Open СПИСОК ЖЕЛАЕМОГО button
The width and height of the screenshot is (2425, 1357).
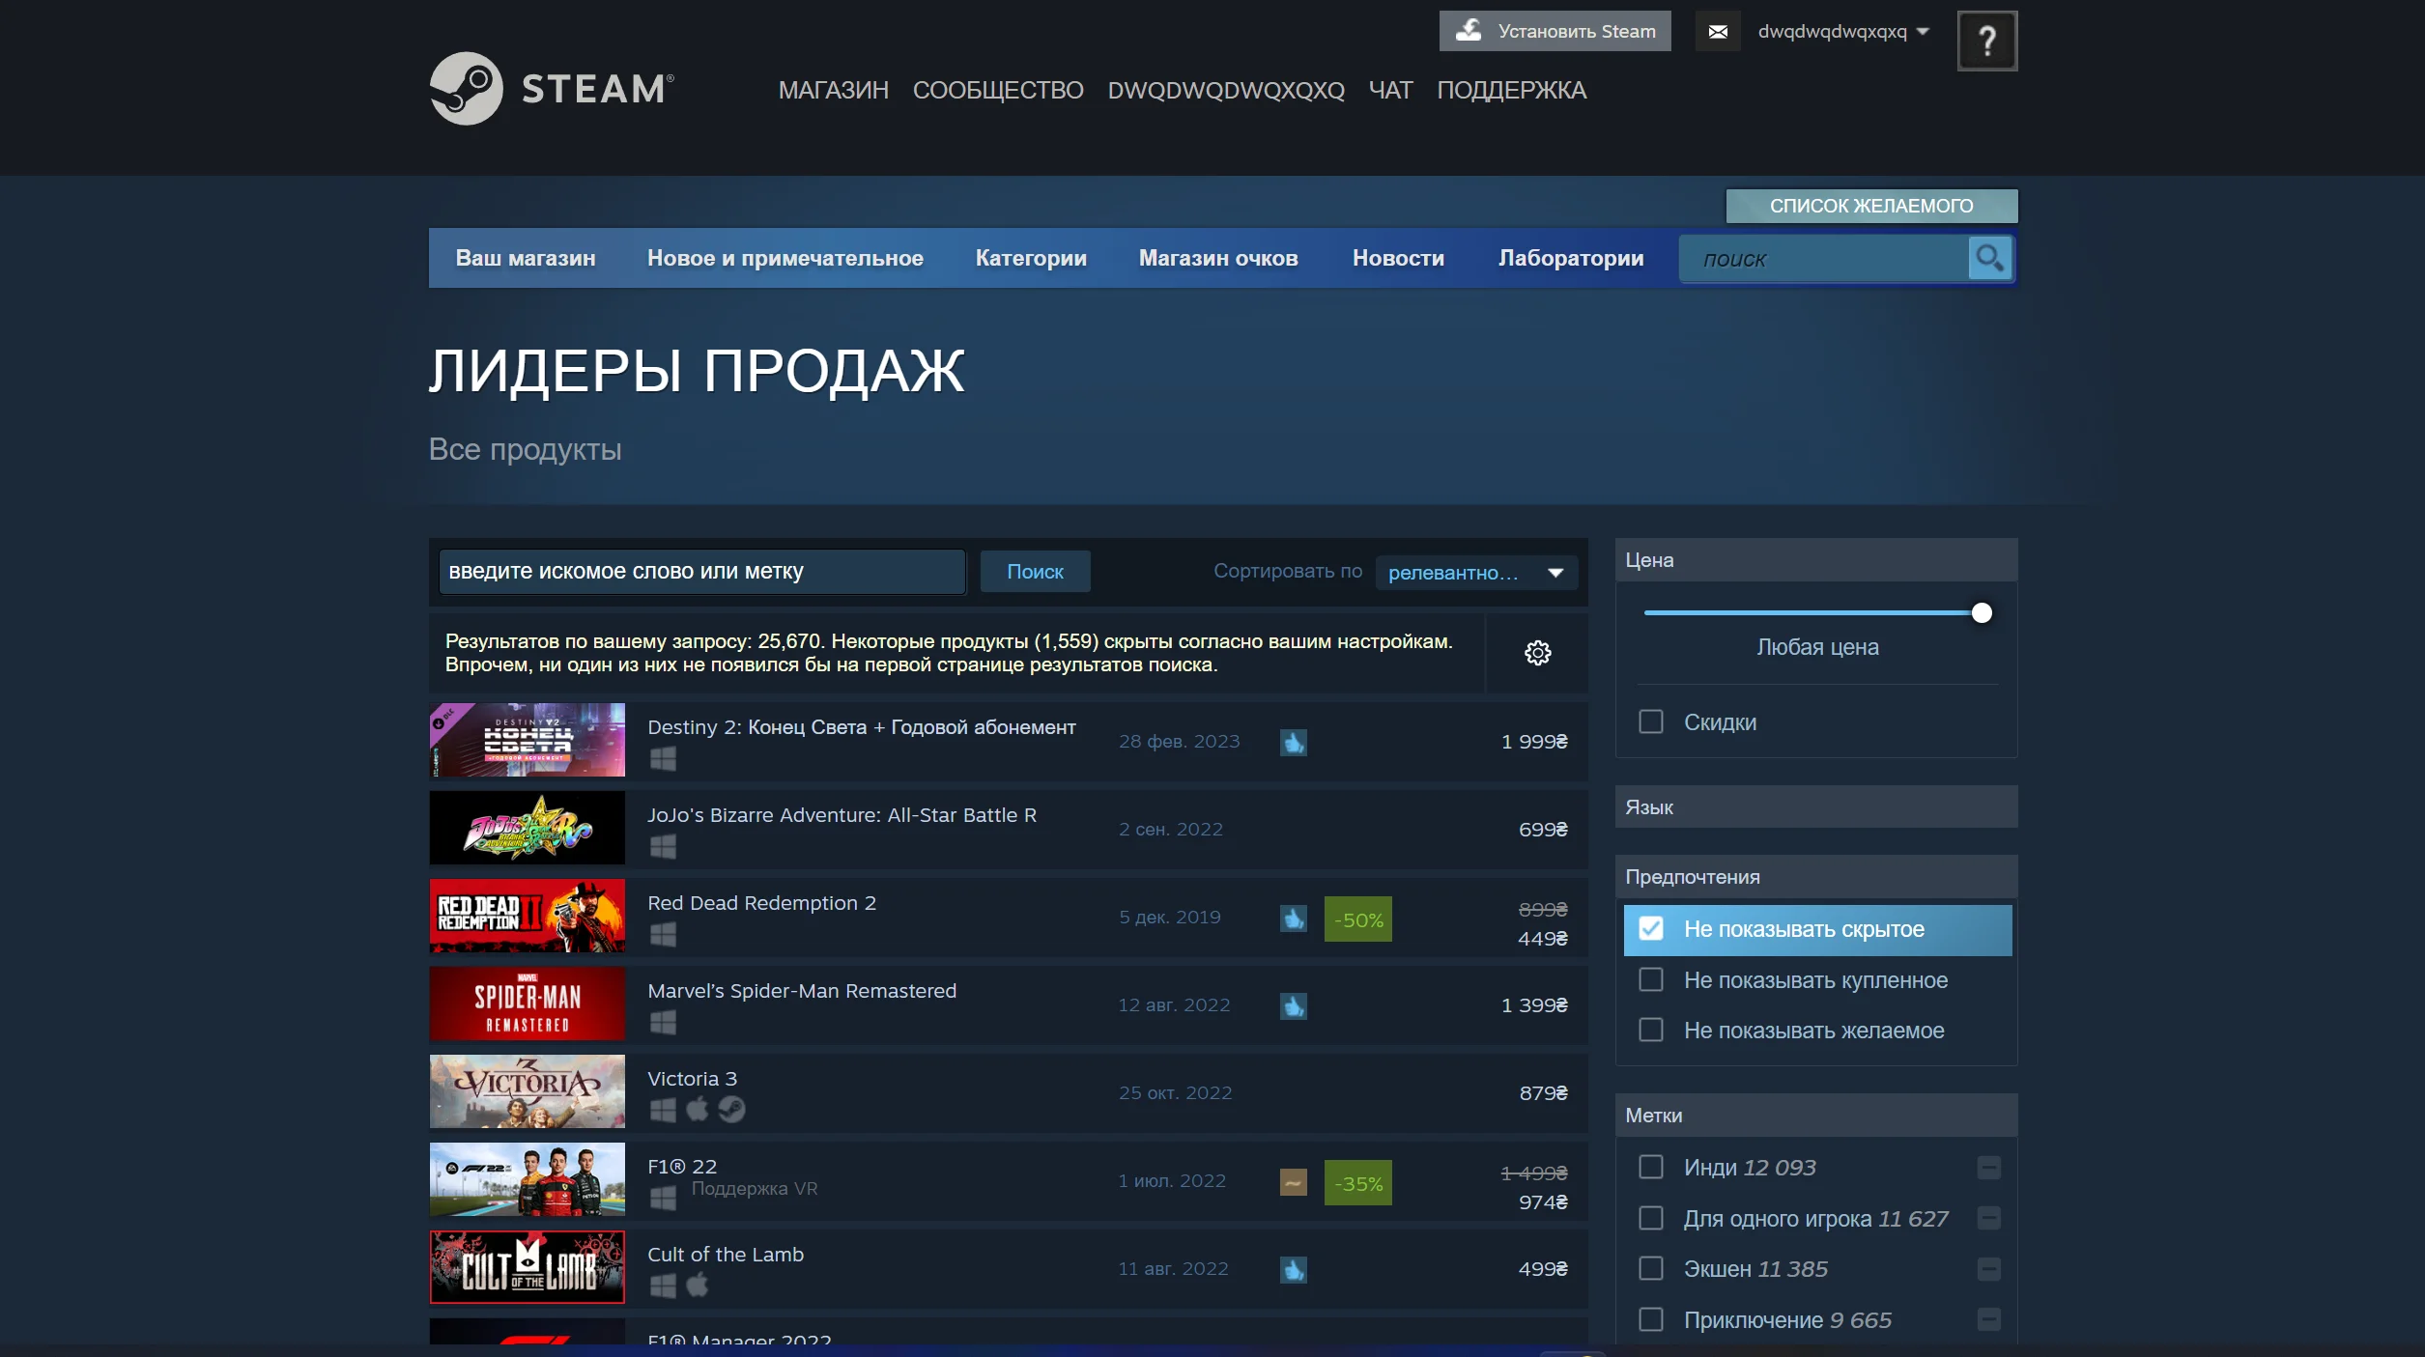click(1871, 206)
